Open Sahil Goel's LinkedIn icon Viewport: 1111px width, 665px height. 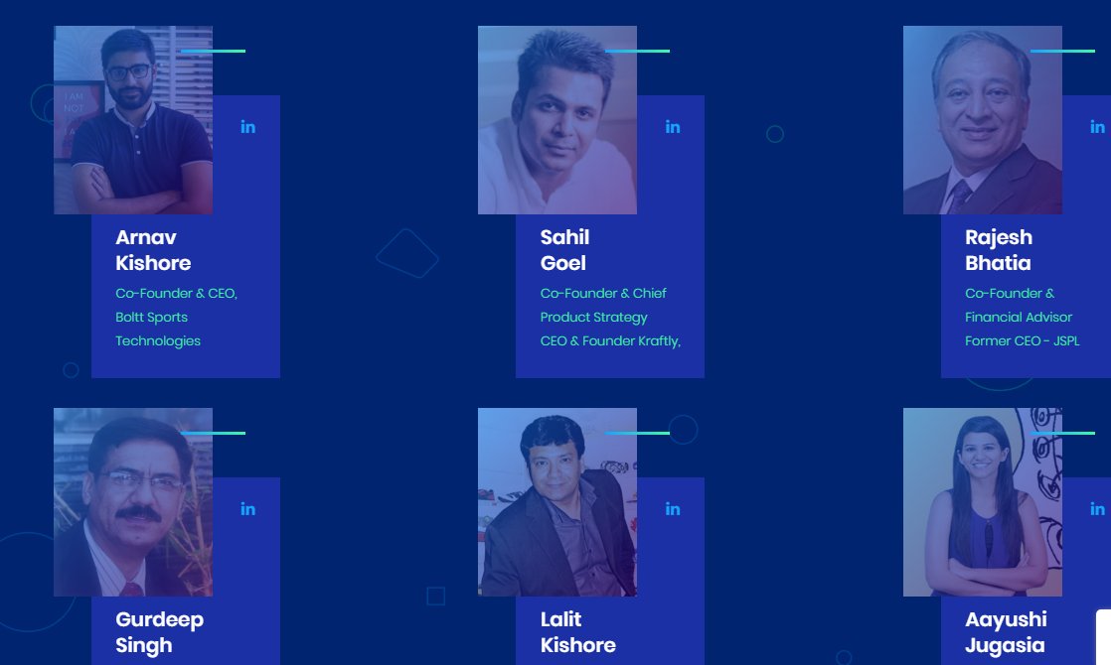(x=673, y=127)
